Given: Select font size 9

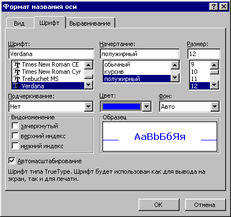Looking at the screenshot, I should click(199, 64).
